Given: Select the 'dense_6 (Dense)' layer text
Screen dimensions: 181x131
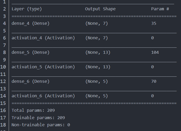Looking at the screenshot, I should tap(30, 81).
